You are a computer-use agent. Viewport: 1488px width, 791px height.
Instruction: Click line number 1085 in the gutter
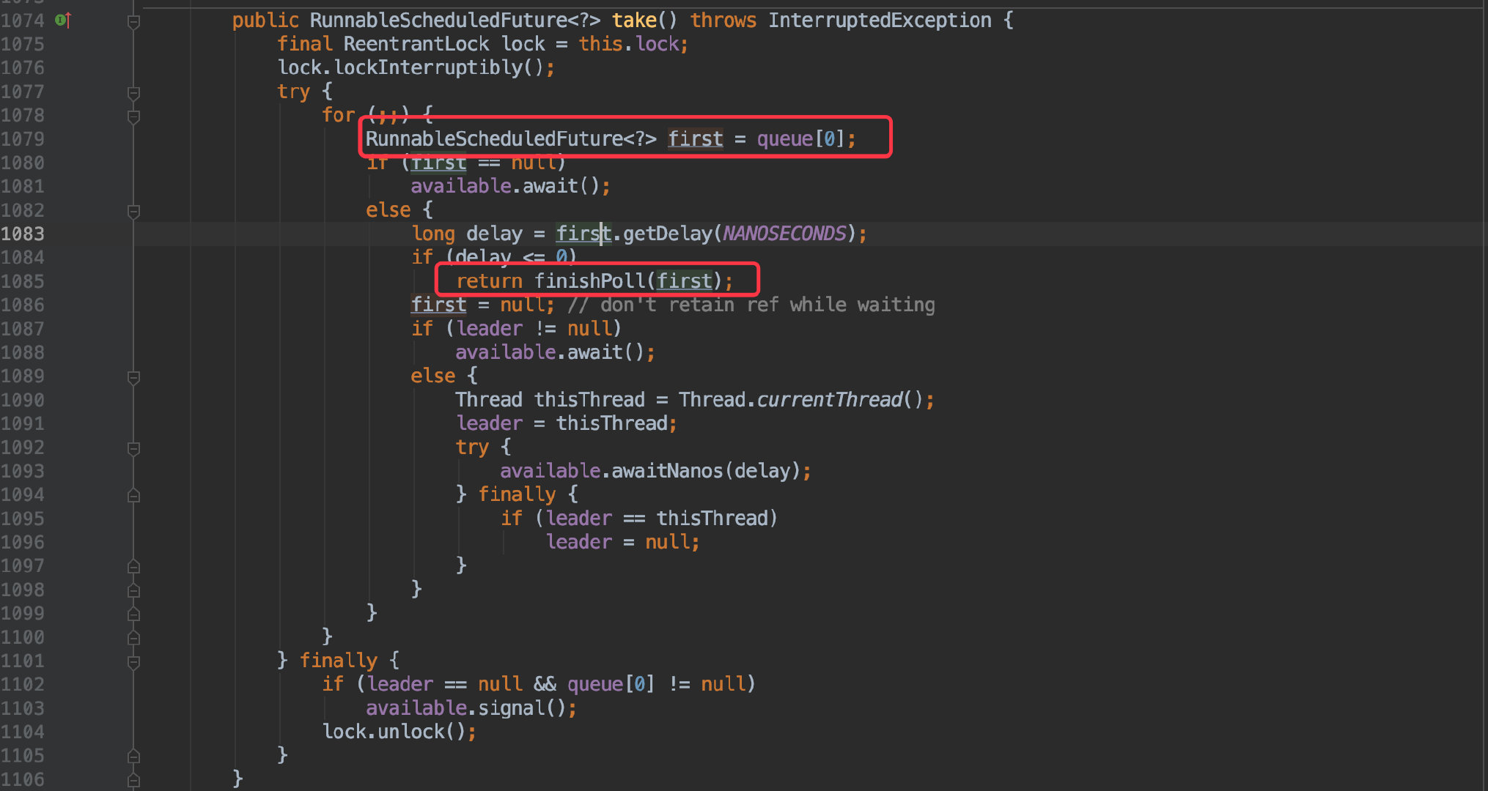[x=23, y=281]
